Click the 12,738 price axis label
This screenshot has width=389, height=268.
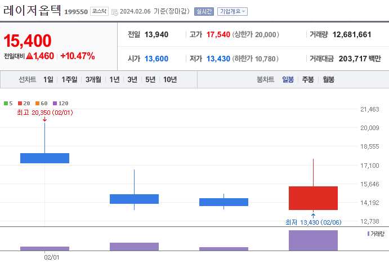point(370,221)
